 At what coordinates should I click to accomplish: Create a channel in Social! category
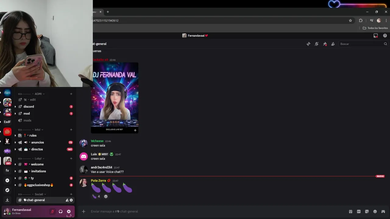tap(71, 194)
